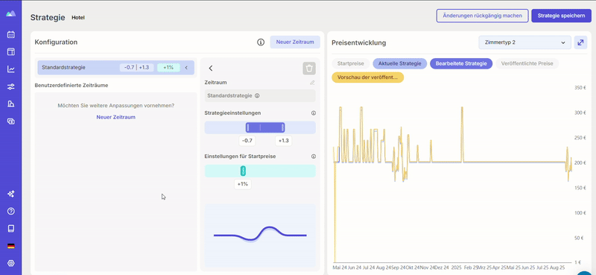The width and height of the screenshot is (596, 275).
Task: Toggle Bearbeitete Strategie chart series
Action: click(461, 63)
